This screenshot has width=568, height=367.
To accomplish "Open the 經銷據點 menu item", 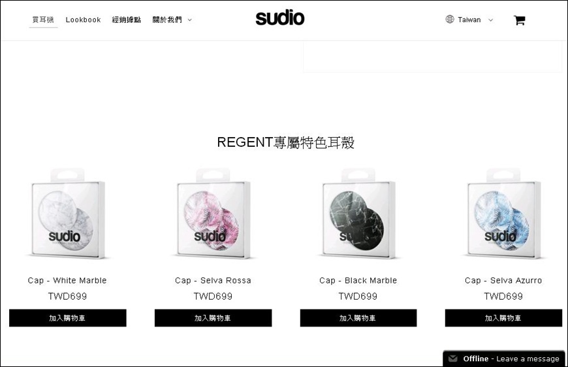I will click(127, 20).
